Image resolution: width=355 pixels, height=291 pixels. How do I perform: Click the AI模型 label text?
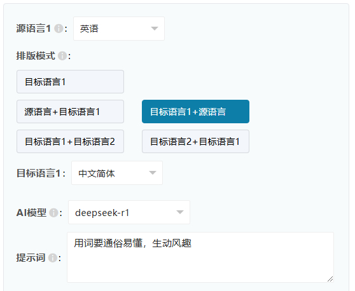click(31, 213)
